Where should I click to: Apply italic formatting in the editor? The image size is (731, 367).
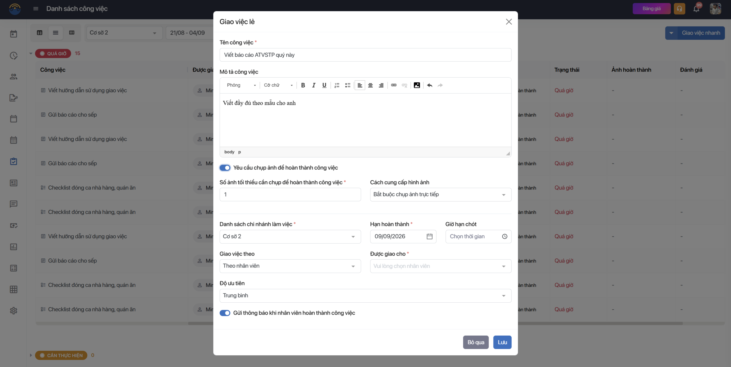click(x=314, y=85)
